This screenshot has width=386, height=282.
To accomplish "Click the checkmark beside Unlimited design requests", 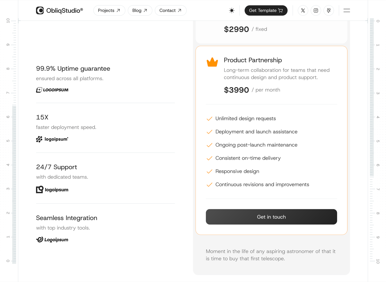I will point(209,118).
